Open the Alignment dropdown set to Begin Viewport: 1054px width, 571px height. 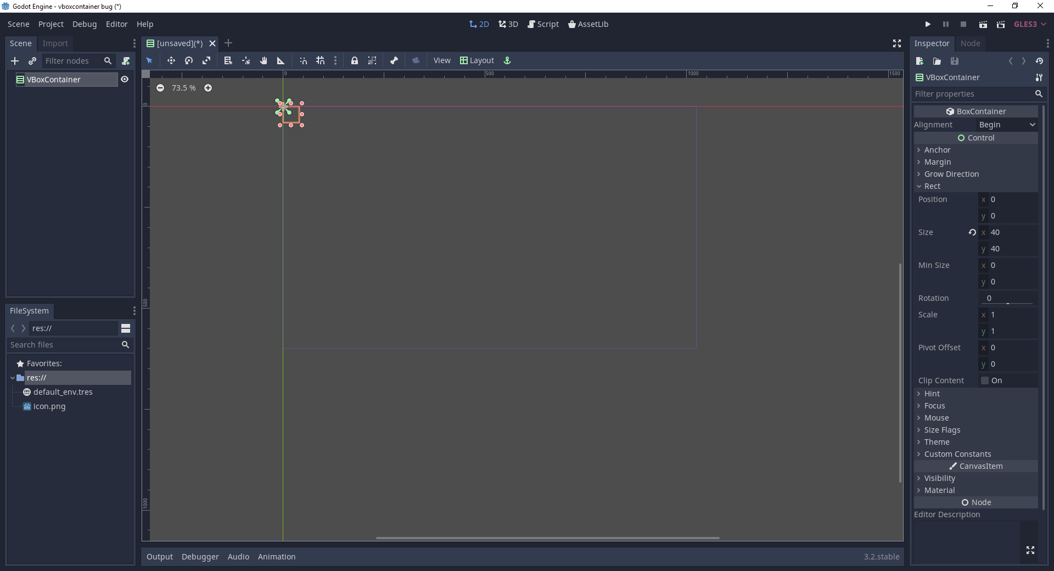click(1006, 125)
